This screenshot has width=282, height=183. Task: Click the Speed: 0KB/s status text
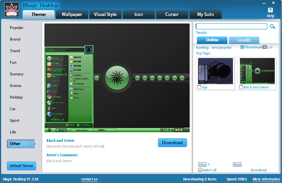237,179
